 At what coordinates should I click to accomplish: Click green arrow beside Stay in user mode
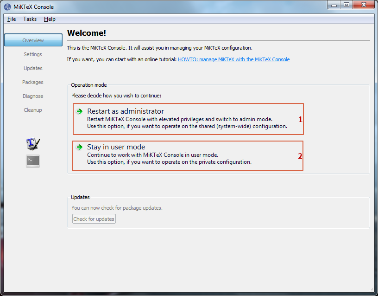coord(80,147)
